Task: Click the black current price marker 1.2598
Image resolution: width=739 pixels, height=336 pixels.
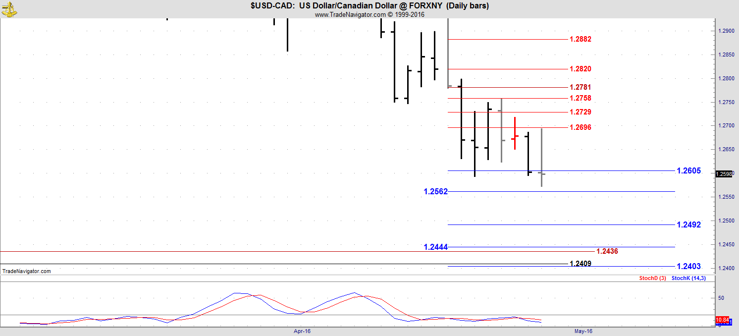Action: [x=724, y=174]
